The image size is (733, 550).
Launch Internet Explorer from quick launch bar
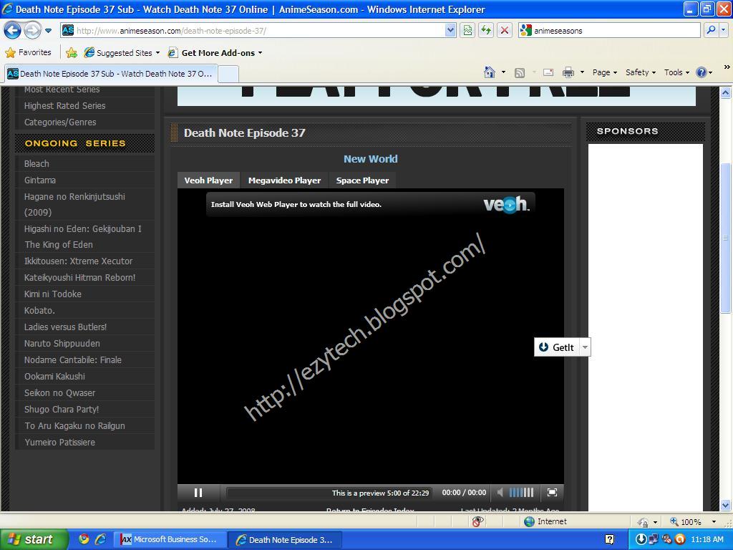click(x=100, y=539)
